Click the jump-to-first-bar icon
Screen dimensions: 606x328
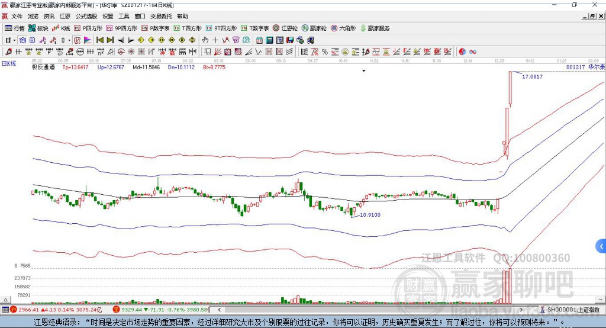coord(99,40)
